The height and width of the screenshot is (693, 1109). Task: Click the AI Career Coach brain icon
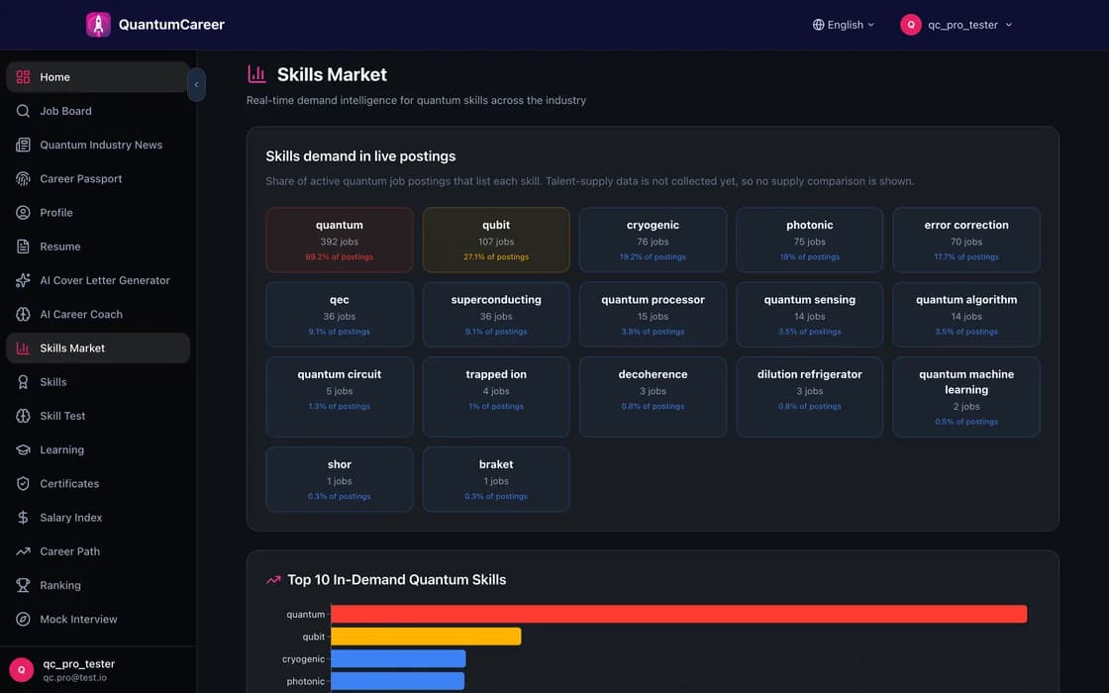click(24, 315)
